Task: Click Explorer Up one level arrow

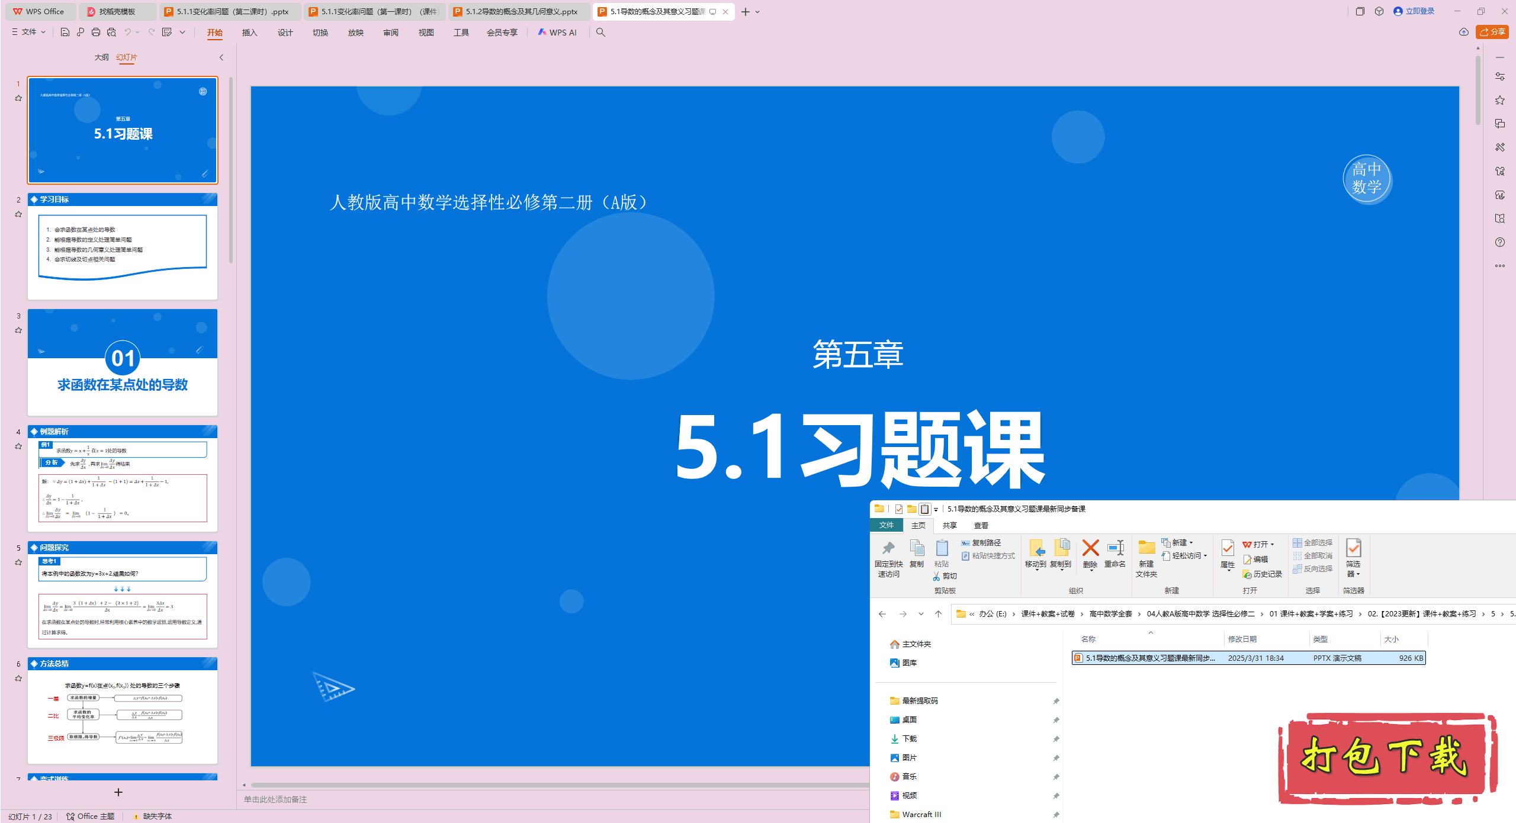Action: (938, 614)
